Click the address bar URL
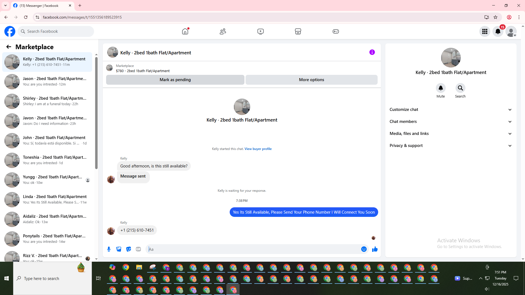 tap(82, 17)
